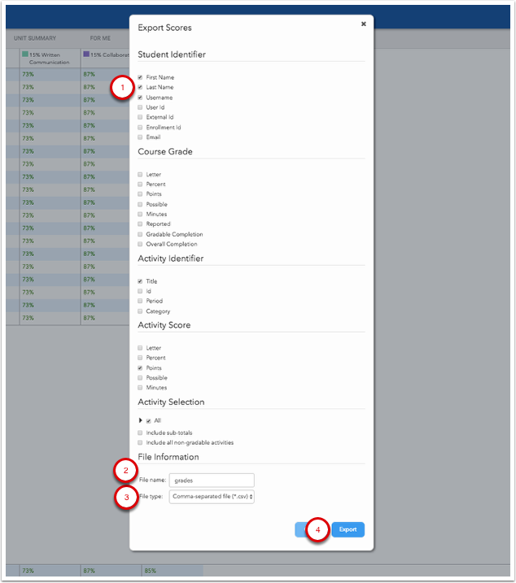
Task: Uncheck the Last Name checkbox
Action: (140, 87)
